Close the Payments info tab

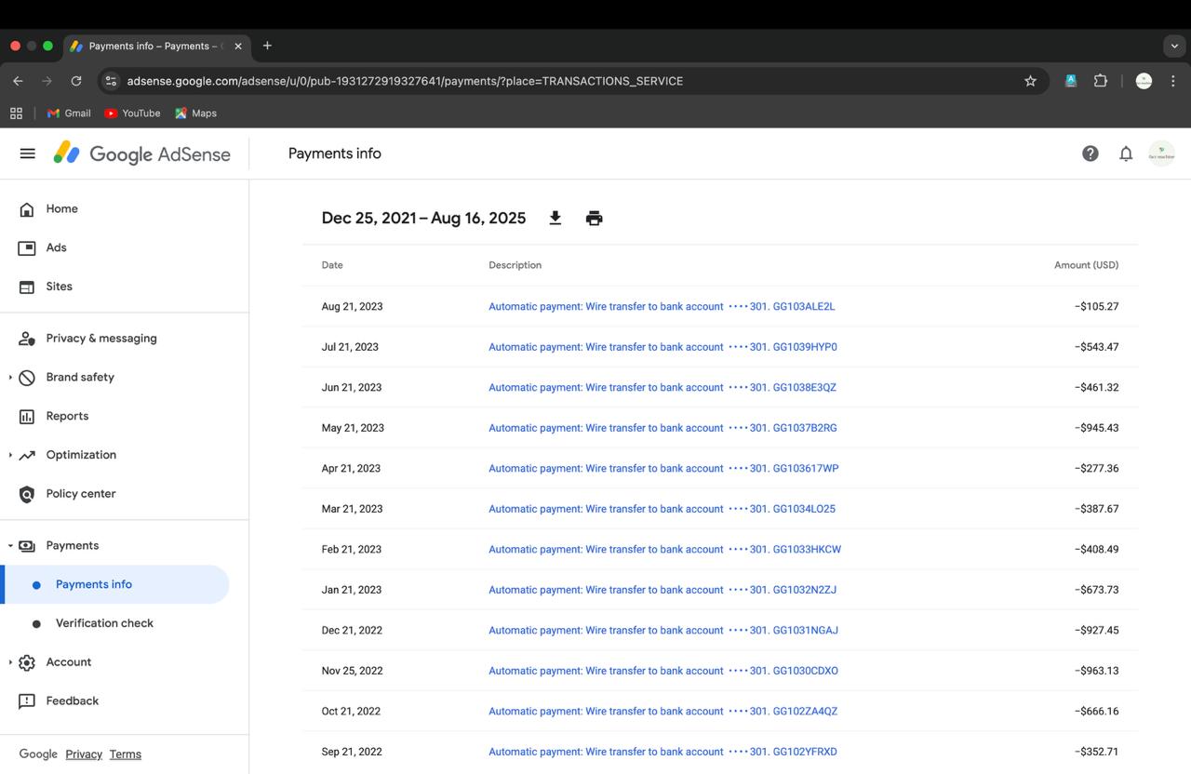point(238,46)
